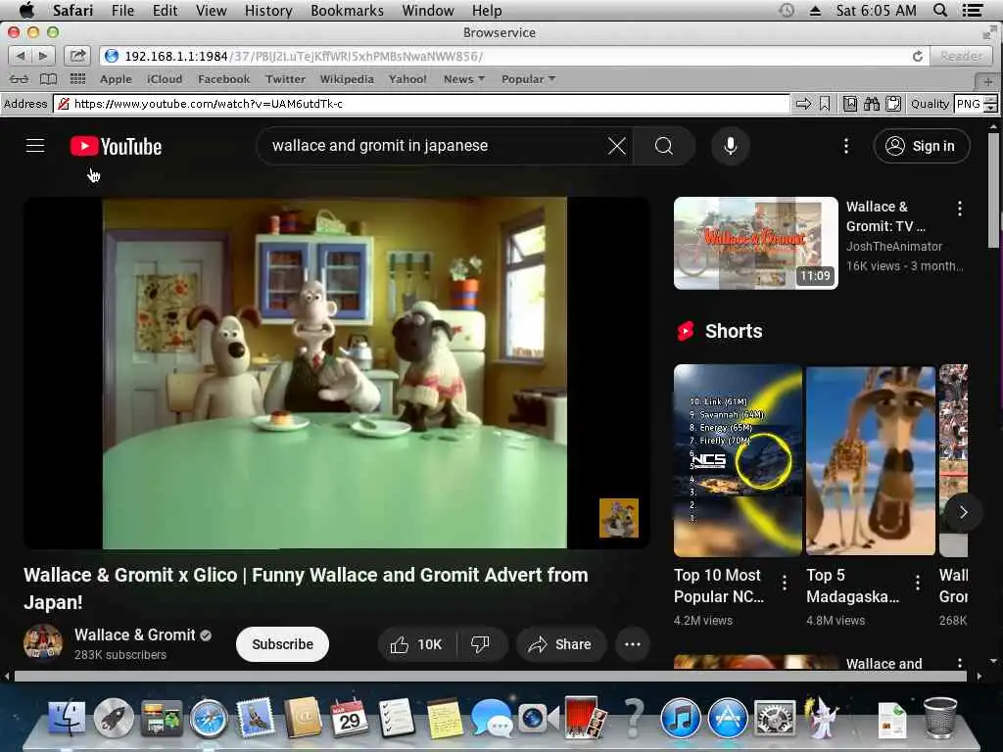Open Browservice find binoculars icon
The height and width of the screenshot is (752, 1003).
[x=871, y=104]
